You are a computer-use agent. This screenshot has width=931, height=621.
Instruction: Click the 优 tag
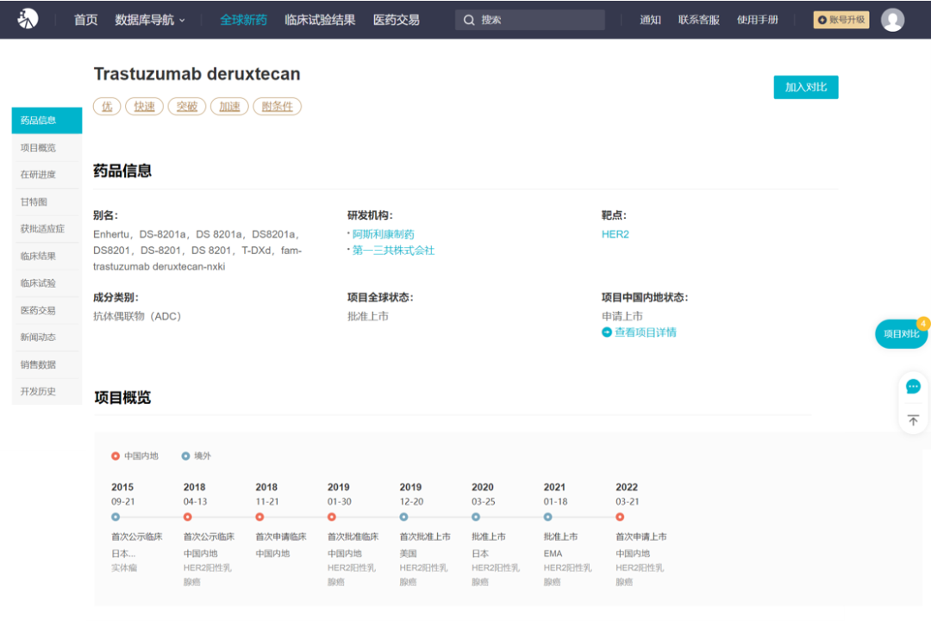coord(107,106)
